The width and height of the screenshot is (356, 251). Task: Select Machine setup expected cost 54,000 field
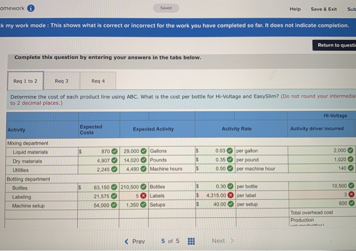98,205
